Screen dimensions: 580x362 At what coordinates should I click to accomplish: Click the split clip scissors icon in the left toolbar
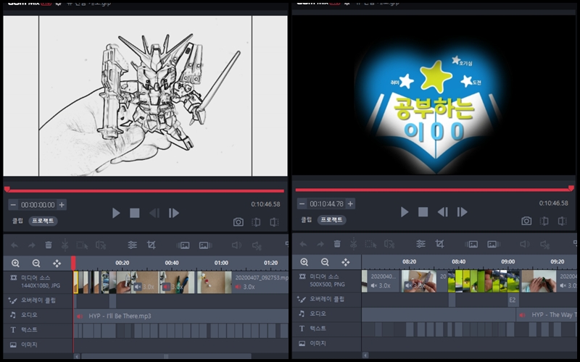click(x=65, y=245)
